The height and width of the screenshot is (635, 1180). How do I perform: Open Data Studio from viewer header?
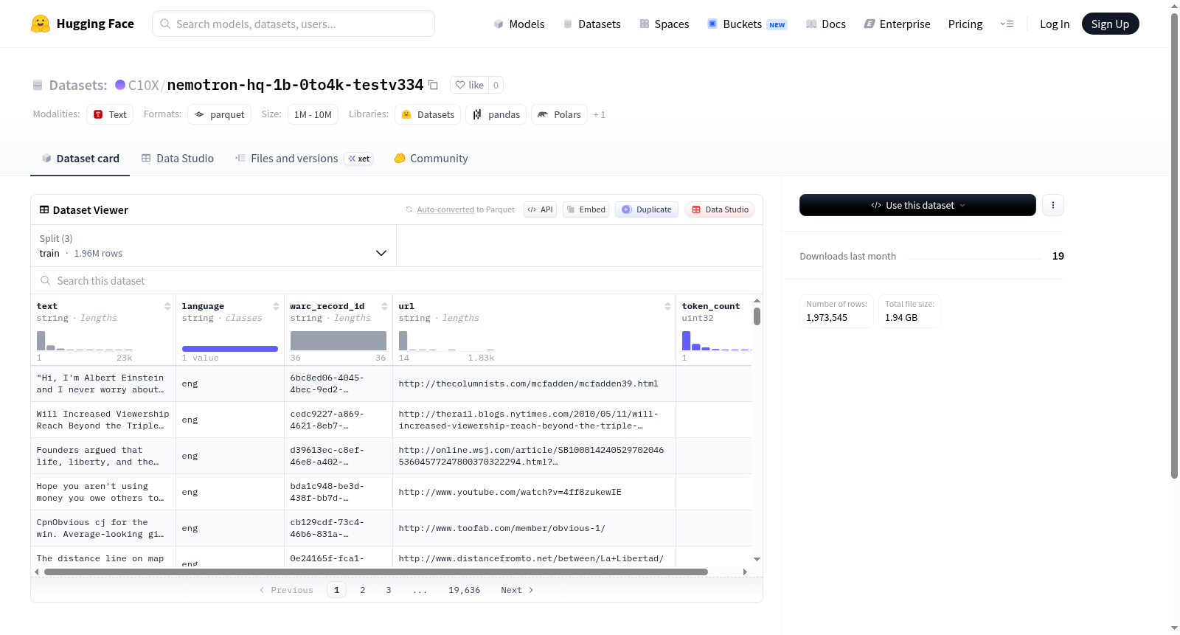tap(720, 209)
